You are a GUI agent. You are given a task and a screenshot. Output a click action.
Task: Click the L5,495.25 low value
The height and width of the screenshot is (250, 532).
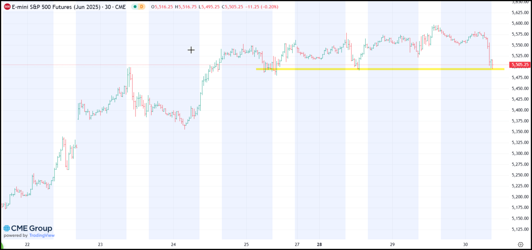tap(210, 7)
